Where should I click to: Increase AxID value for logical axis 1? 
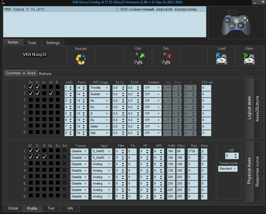click(x=70, y=87)
